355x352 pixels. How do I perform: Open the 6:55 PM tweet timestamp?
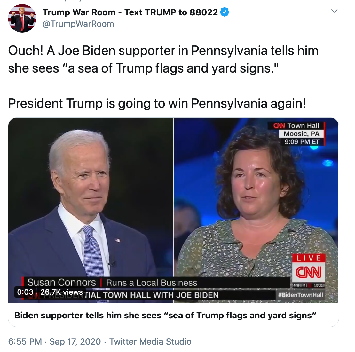25,341
